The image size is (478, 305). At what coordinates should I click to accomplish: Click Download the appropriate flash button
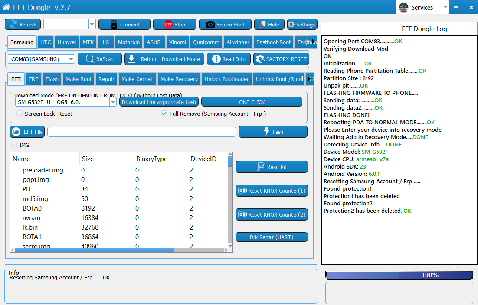pyautogui.click(x=159, y=102)
